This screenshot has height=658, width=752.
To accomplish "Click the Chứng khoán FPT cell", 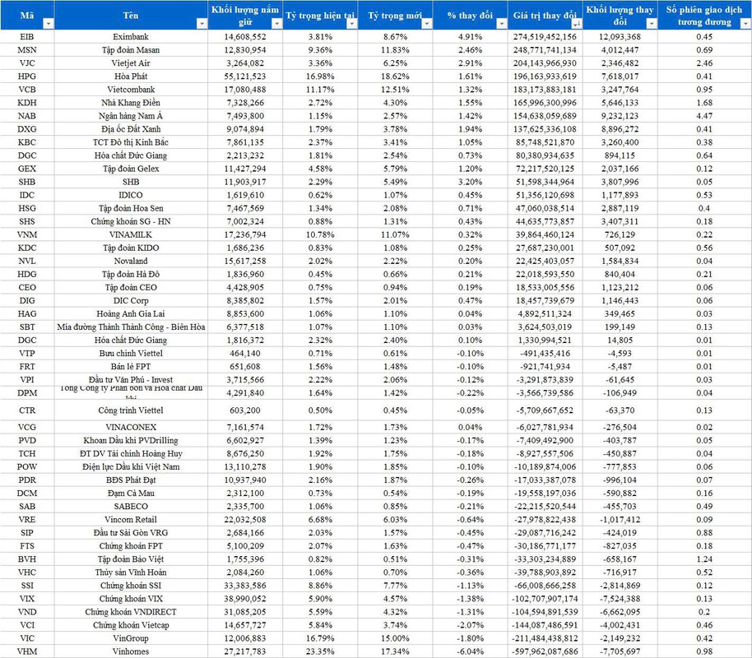I will pyautogui.click(x=131, y=546).
